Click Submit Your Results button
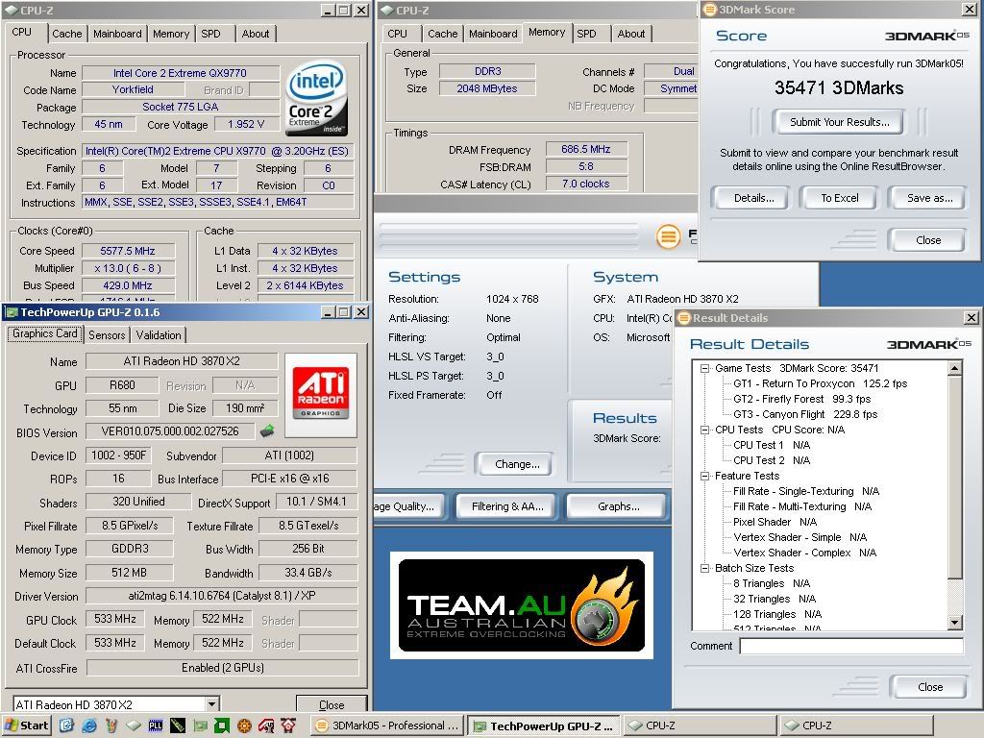 tap(839, 122)
